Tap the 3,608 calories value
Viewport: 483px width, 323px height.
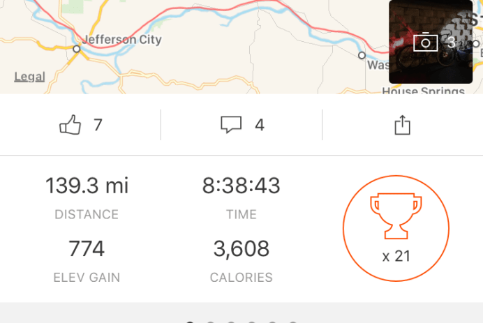241,248
